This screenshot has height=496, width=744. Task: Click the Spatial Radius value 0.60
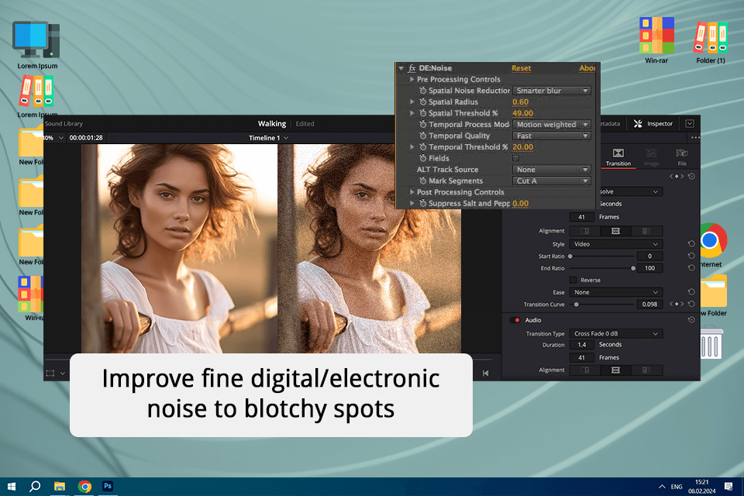520,102
